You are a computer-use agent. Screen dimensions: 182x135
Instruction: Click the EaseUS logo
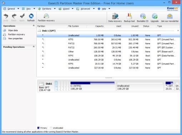[172, 9]
